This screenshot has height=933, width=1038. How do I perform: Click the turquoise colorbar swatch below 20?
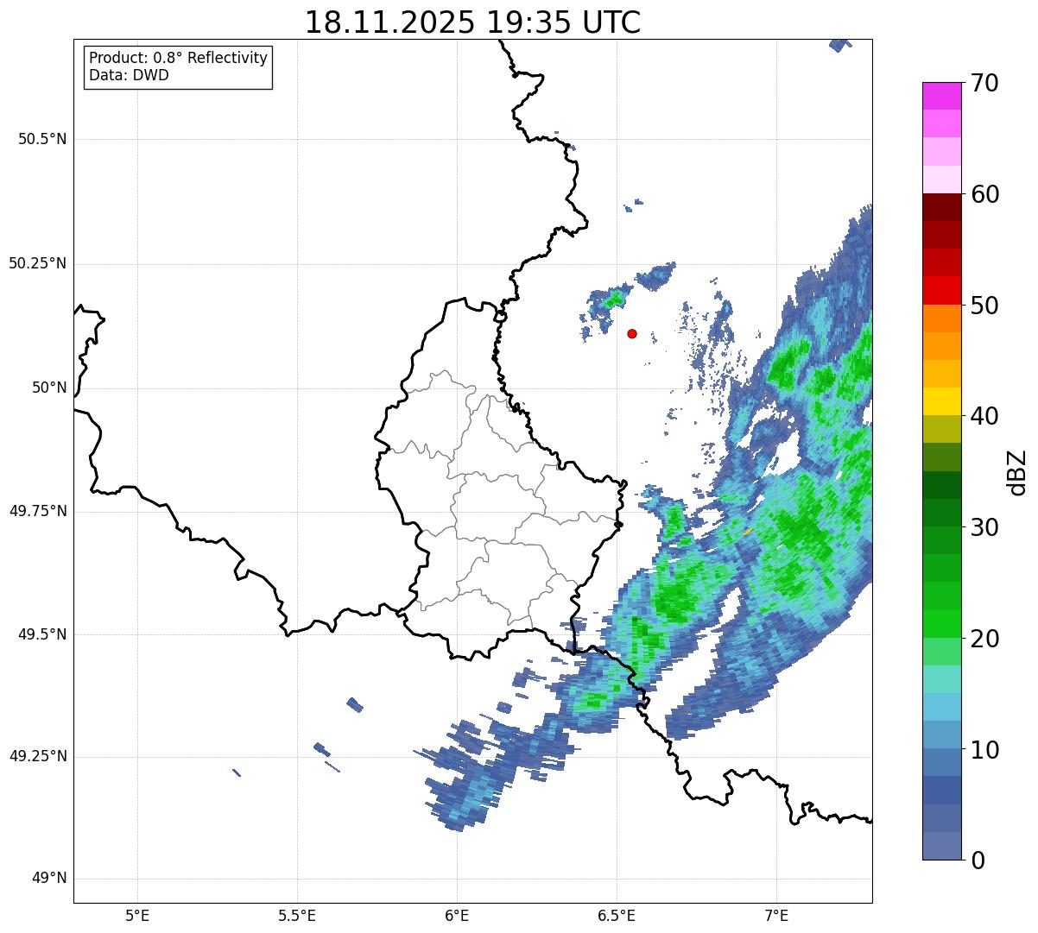point(942,679)
